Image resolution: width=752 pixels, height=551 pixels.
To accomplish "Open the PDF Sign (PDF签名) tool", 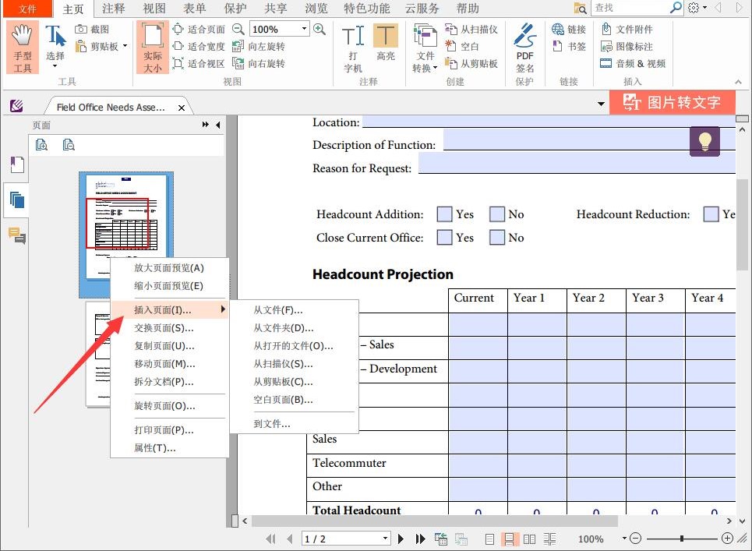I will (x=525, y=48).
